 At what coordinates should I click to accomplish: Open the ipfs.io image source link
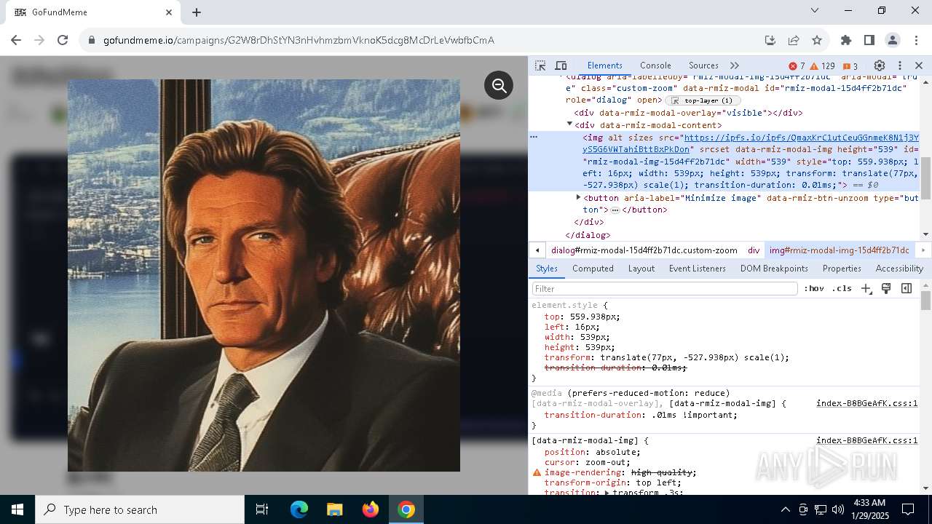801,138
